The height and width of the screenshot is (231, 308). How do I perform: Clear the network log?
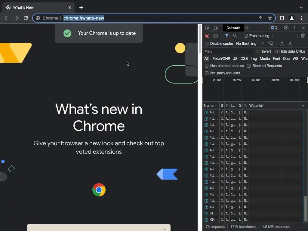pos(216,36)
